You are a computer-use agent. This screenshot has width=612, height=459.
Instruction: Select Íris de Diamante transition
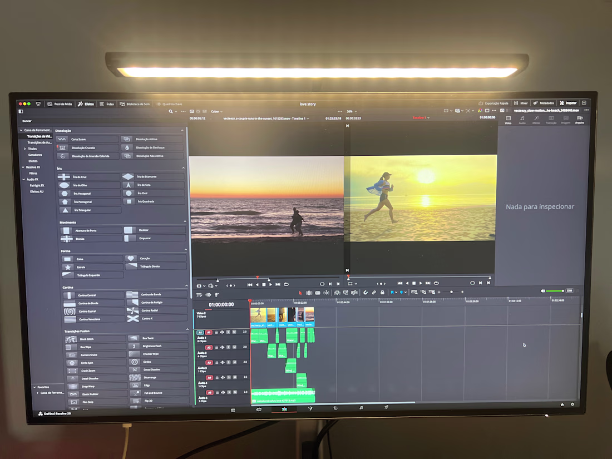[x=153, y=176]
